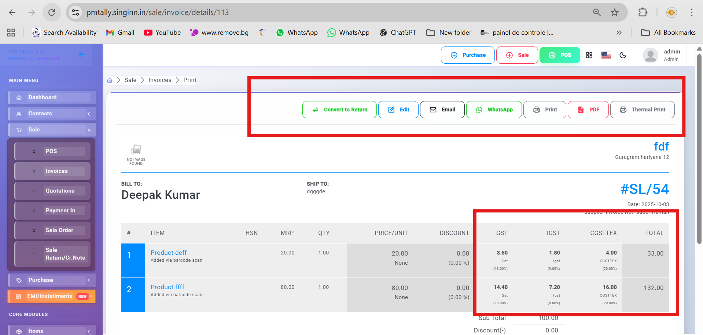The width and height of the screenshot is (703, 335).
Task: Expand the Purchase sidebar menu
Action: (x=52, y=280)
